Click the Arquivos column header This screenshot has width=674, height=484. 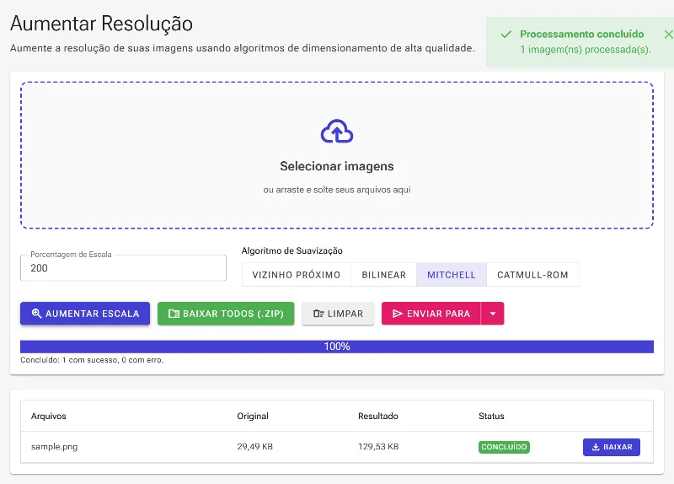click(49, 416)
